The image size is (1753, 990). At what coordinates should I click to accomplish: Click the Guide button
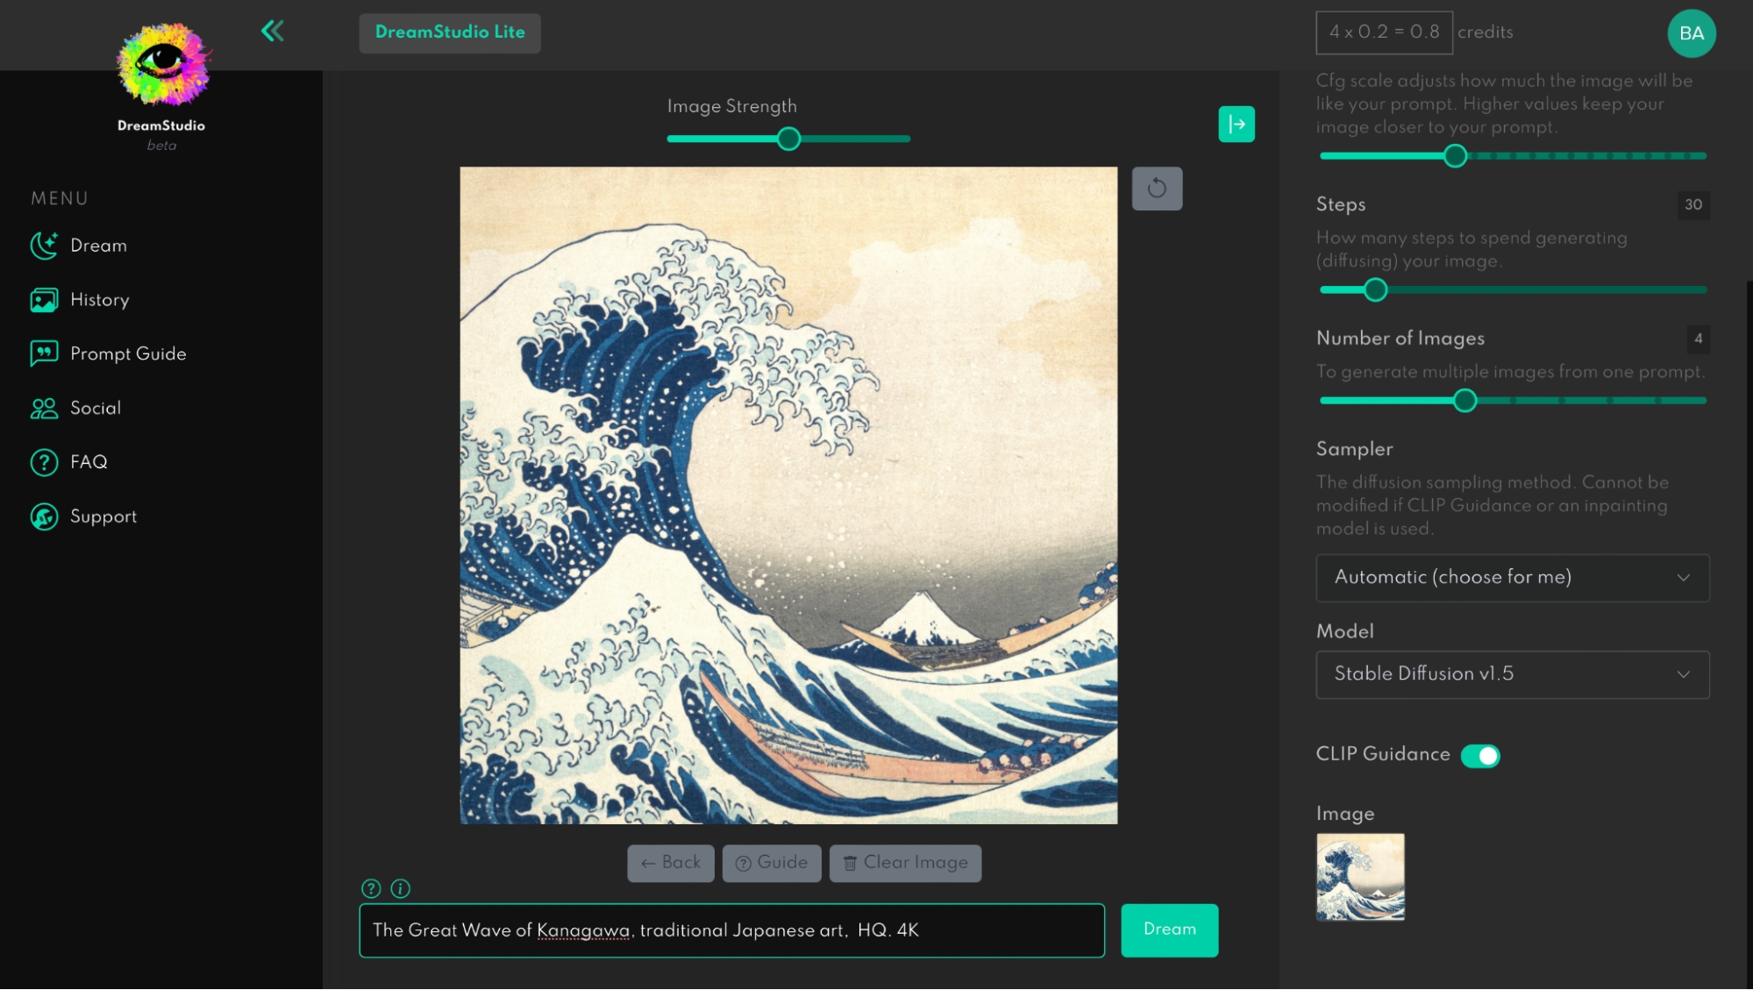(771, 863)
